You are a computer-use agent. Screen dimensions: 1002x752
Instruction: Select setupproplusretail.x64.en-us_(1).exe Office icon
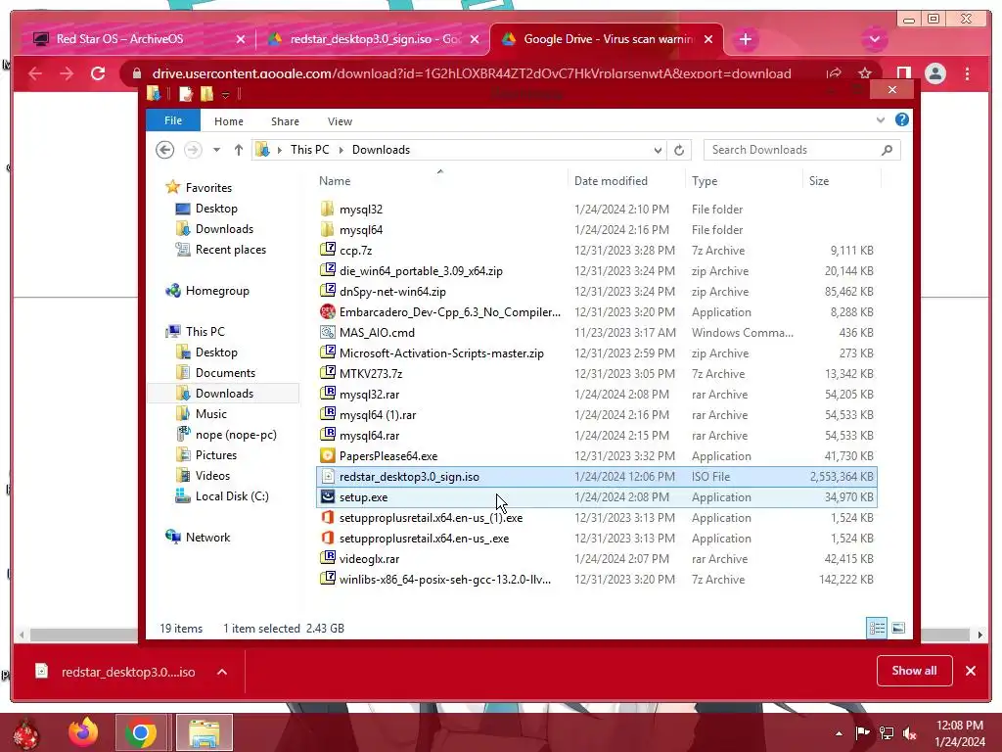click(327, 517)
